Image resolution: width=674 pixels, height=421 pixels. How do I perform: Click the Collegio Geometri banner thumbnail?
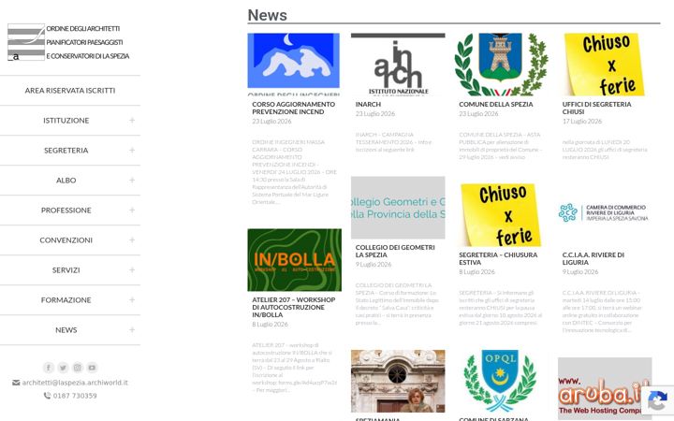point(398,208)
